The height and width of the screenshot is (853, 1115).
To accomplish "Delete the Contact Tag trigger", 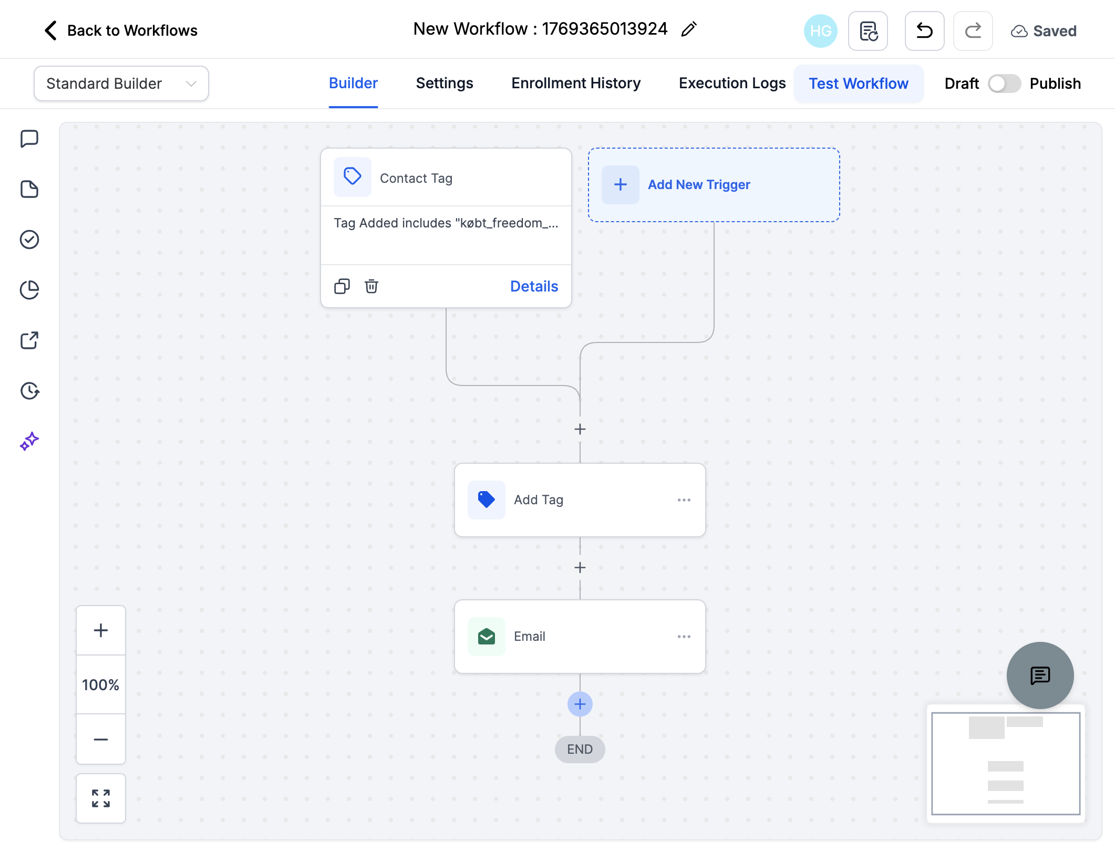I will pos(371,286).
